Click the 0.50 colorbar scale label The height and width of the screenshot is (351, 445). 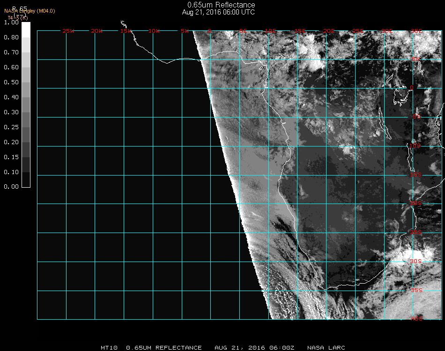point(11,82)
